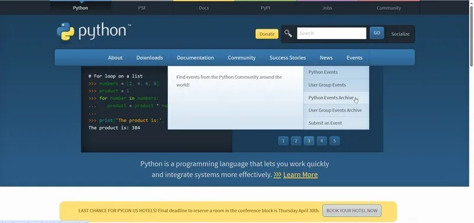Switch to code slide 1
Screen dimensions: 474x223
pyautogui.click(x=283, y=141)
